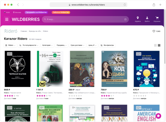Open the Черная магия book cover

[18, 69]
